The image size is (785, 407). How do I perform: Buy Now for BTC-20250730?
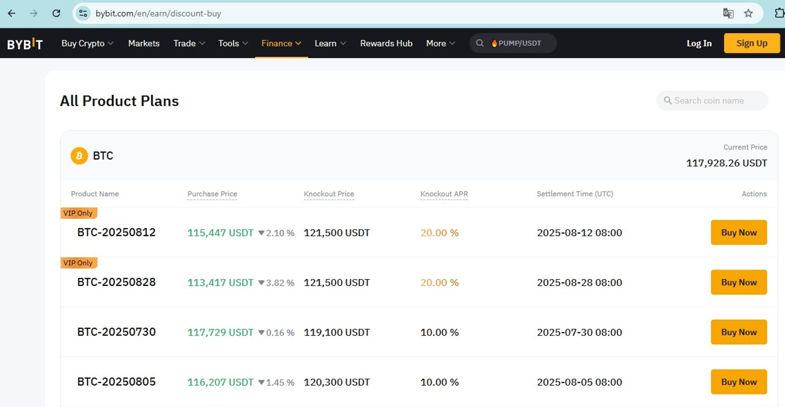point(739,332)
